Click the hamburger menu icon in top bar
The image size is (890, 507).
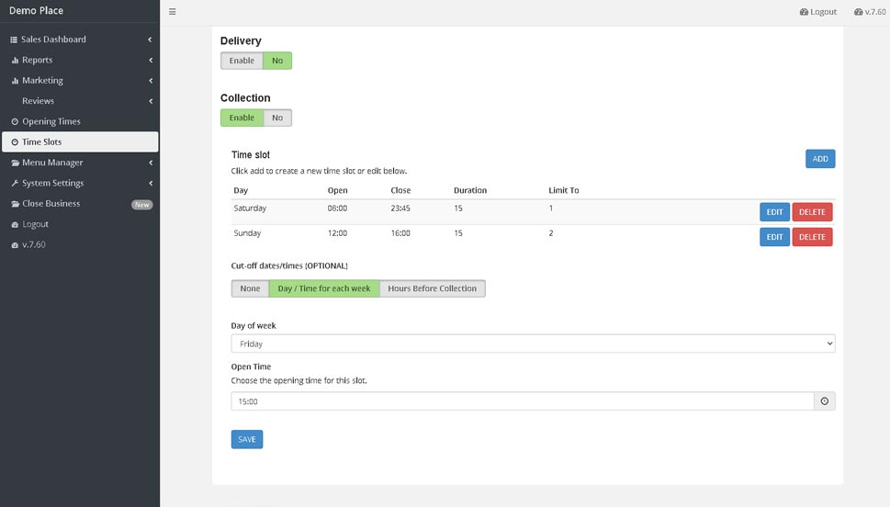[173, 11]
